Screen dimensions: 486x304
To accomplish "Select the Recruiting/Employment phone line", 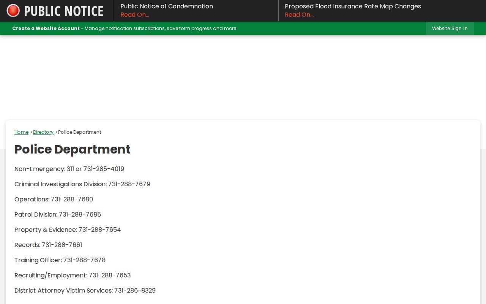I will click(x=73, y=275).
